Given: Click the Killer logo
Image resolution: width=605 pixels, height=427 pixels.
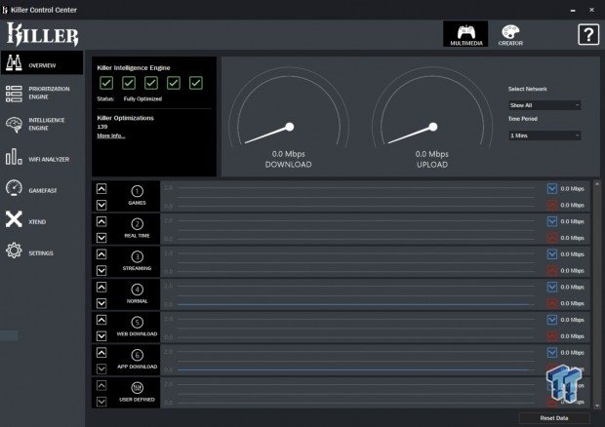Looking at the screenshot, I should coord(42,34).
